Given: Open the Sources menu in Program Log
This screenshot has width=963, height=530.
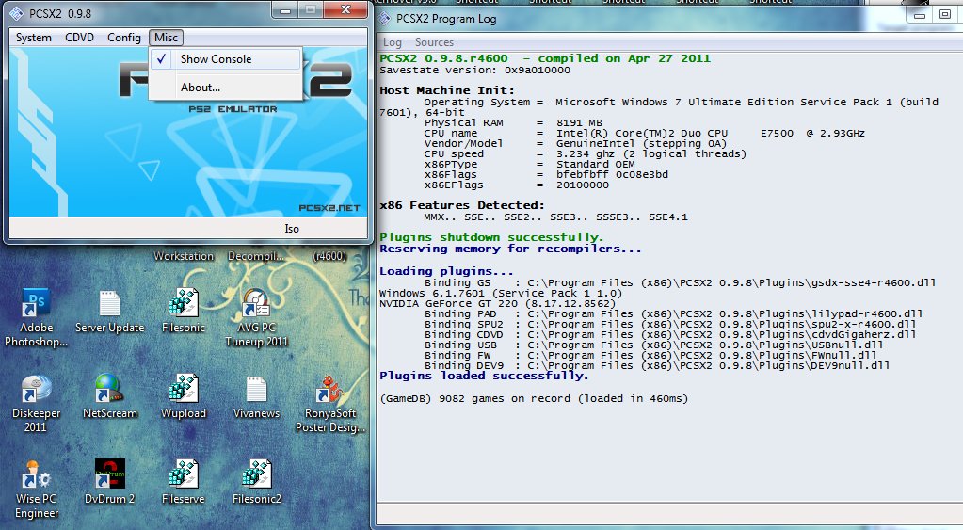Looking at the screenshot, I should (x=434, y=42).
